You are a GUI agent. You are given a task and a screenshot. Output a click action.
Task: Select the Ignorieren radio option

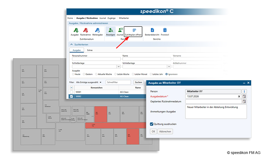[167, 74]
